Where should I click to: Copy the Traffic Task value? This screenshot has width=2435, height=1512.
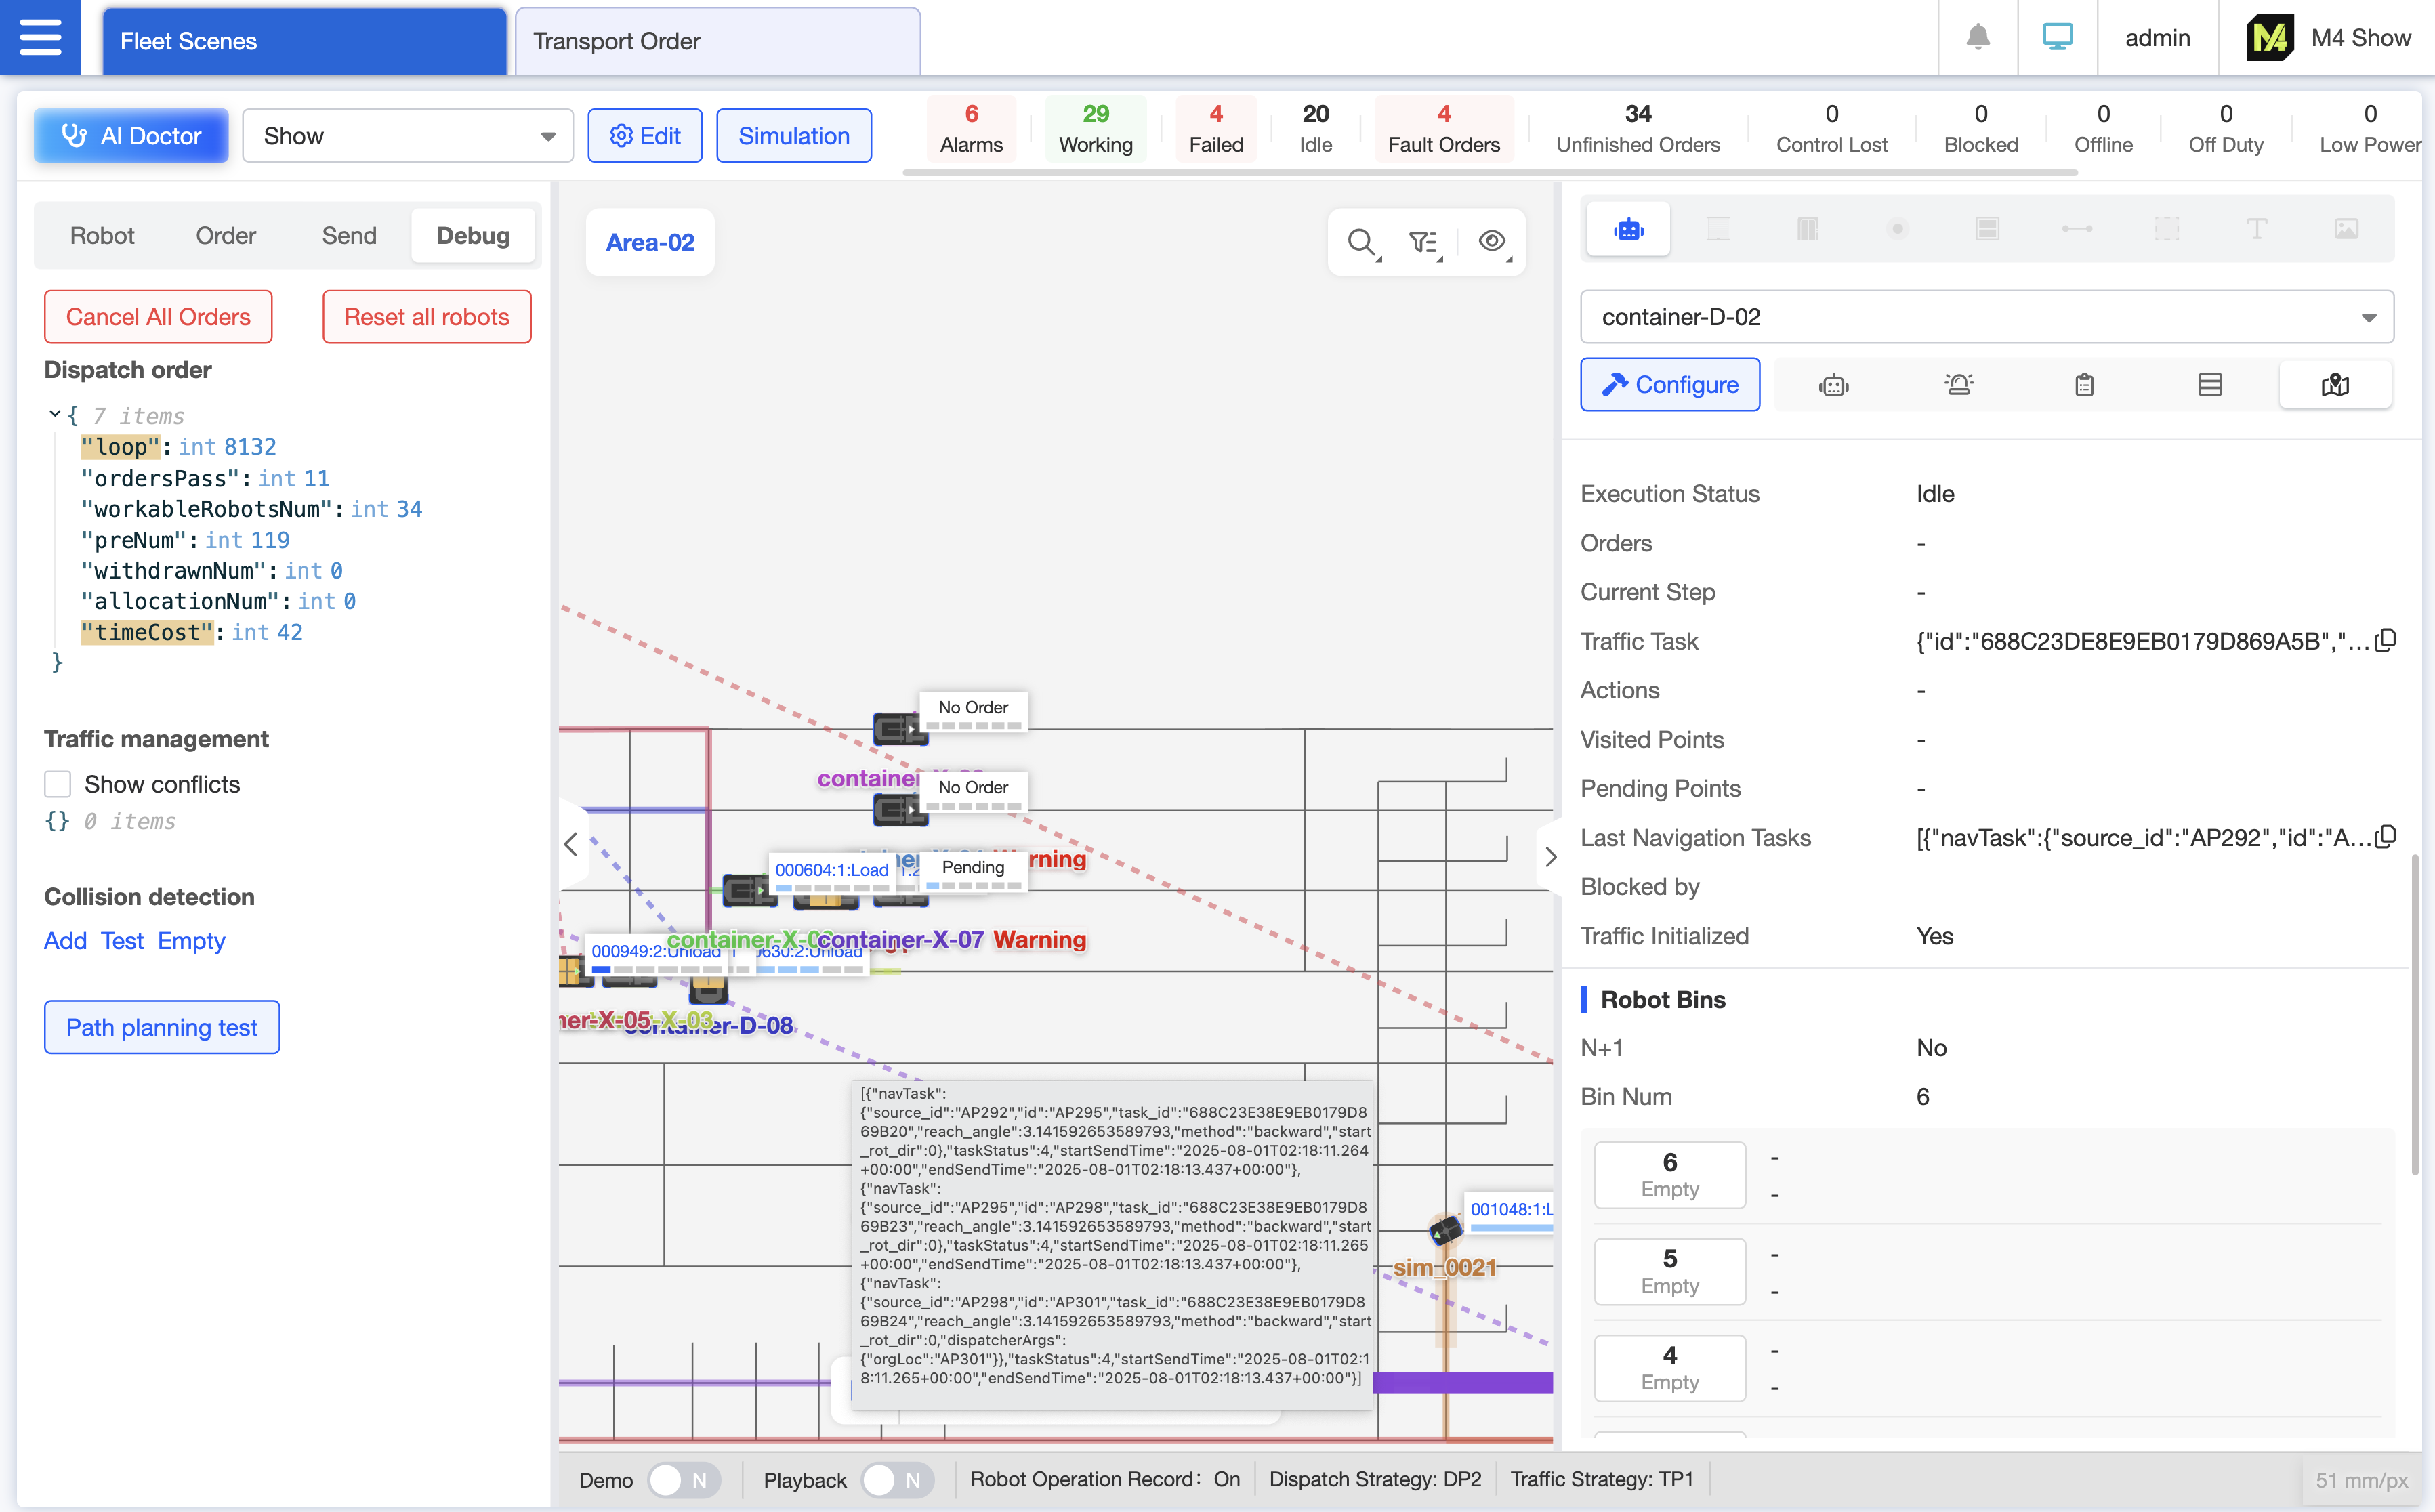pyautogui.click(x=2386, y=641)
